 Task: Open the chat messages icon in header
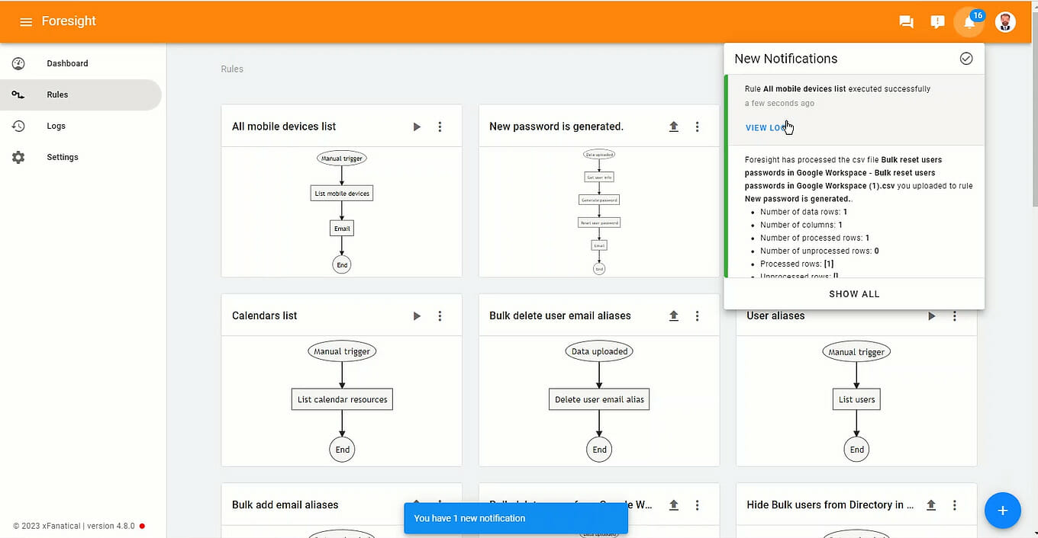(x=906, y=21)
